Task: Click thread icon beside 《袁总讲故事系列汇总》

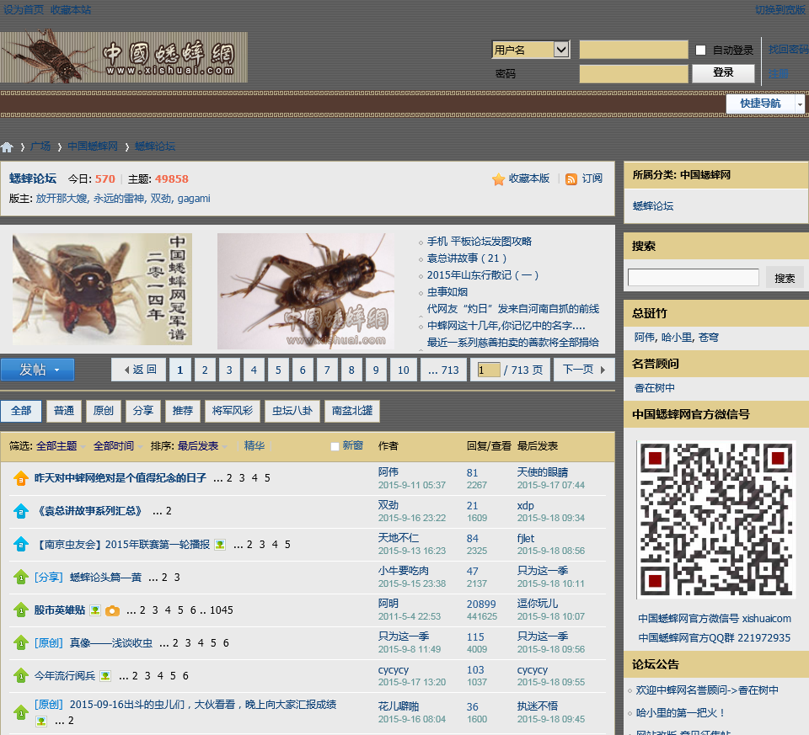Action: [20, 511]
